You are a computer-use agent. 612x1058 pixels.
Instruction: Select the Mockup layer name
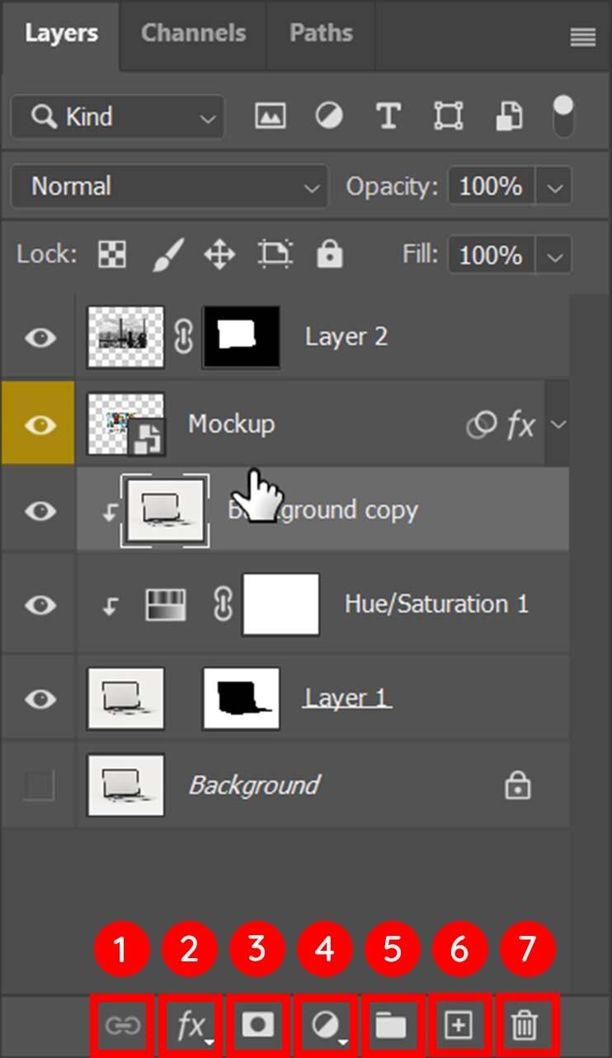tap(232, 424)
